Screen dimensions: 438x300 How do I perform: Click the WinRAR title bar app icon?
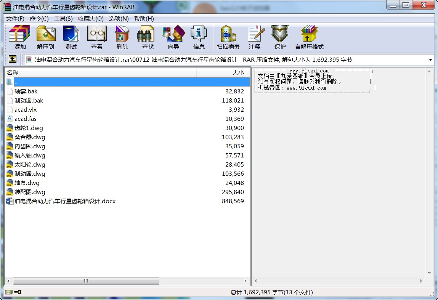pos(7,7)
